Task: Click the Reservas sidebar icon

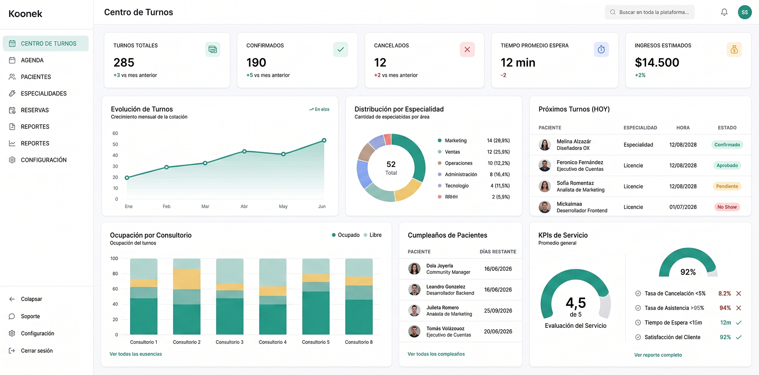Action: click(x=12, y=110)
